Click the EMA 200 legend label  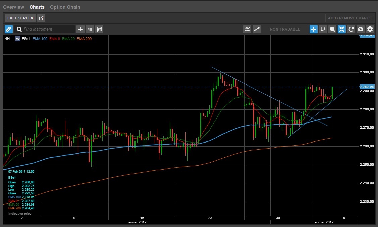point(84,39)
